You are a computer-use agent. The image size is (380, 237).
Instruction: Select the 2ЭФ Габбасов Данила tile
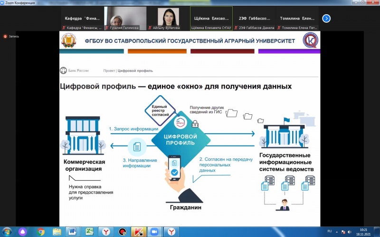[254, 18]
